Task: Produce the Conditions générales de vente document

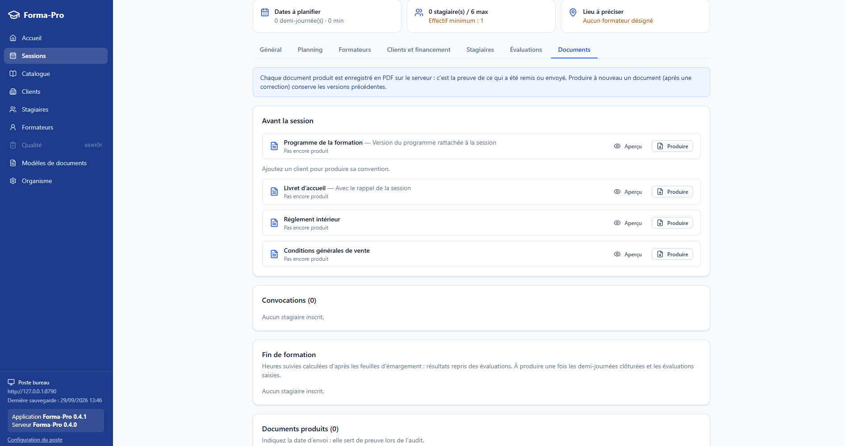Action: pos(672,254)
